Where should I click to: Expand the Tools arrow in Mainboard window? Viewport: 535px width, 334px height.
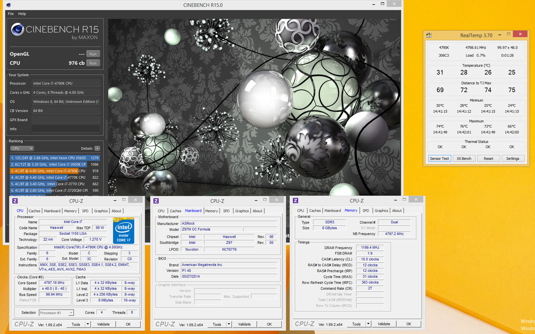[x=229, y=324]
